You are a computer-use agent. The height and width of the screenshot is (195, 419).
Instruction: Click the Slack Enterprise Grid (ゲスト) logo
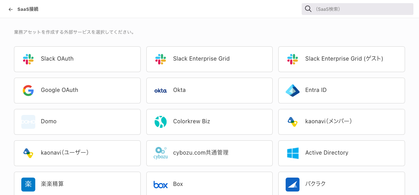click(293, 59)
